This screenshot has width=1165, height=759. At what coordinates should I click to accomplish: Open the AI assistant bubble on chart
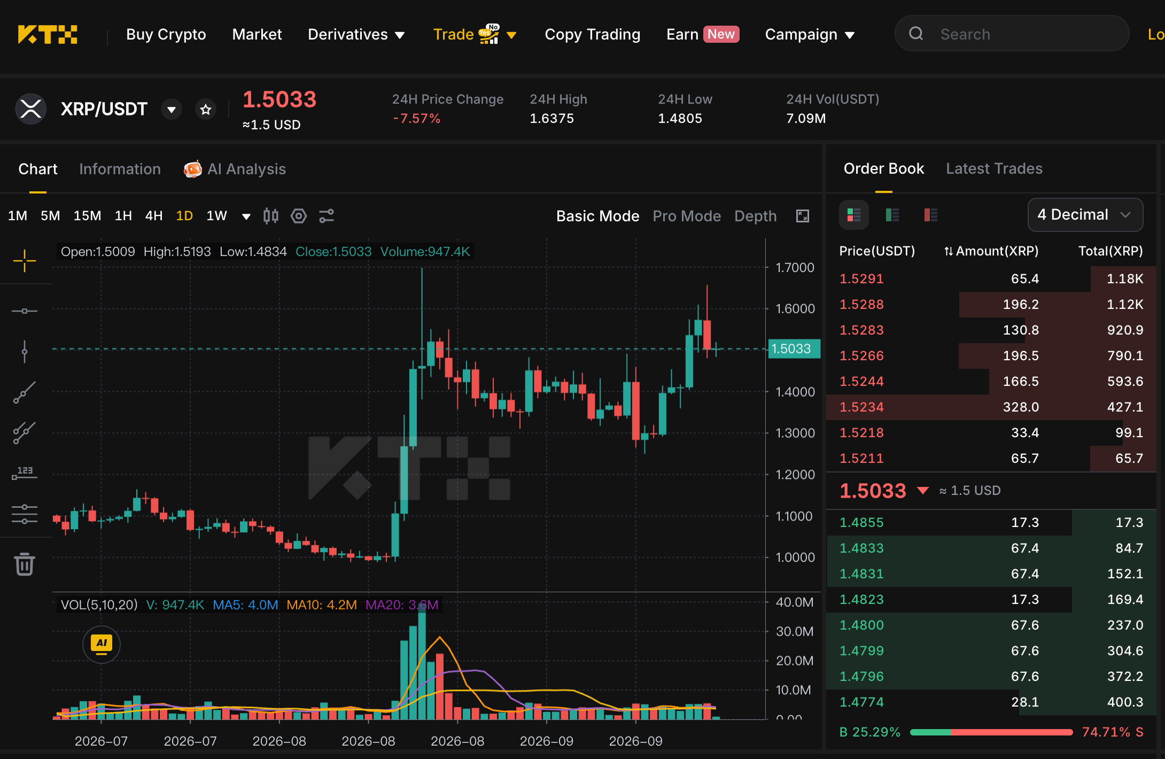[102, 644]
